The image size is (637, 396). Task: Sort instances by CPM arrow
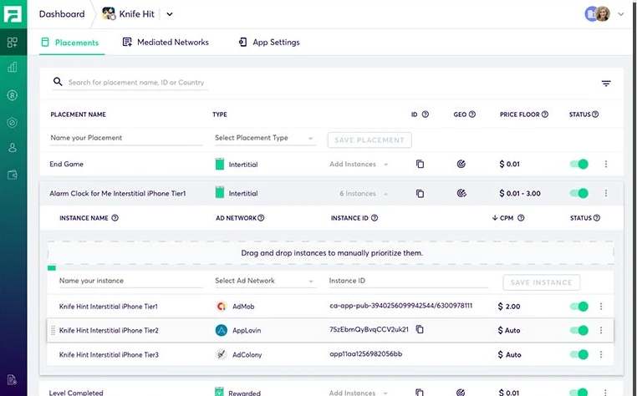click(x=495, y=218)
